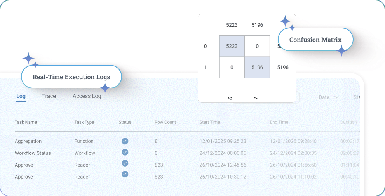Click end time 24/12/2024 02:00:35
The image size is (385, 196).
[293, 153]
